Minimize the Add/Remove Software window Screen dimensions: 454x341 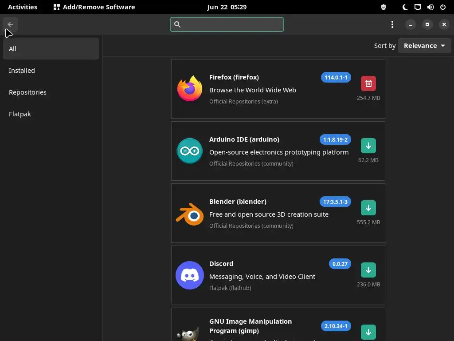[x=410, y=24]
